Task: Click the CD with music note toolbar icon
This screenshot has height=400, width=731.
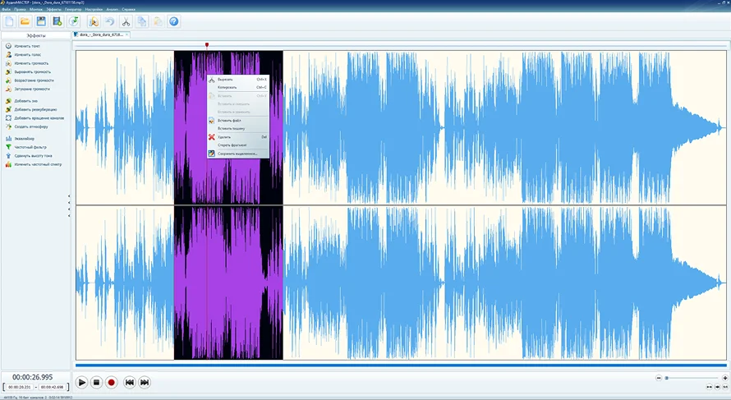Action: 74,21
